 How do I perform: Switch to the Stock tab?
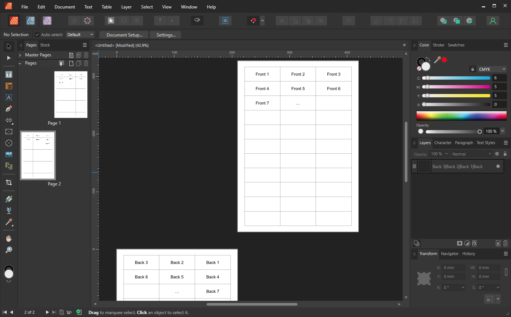(45, 45)
